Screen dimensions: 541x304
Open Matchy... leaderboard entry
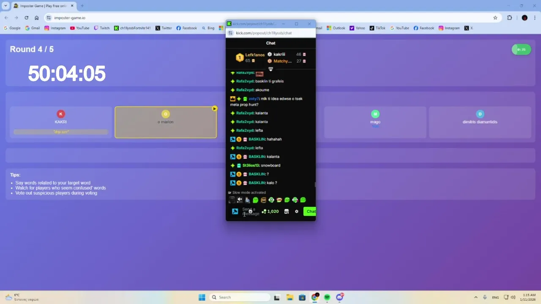point(287,61)
